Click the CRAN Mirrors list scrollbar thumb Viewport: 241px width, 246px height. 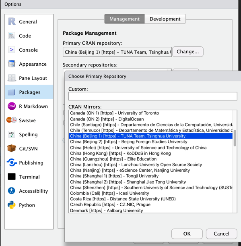tap(235, 138)
